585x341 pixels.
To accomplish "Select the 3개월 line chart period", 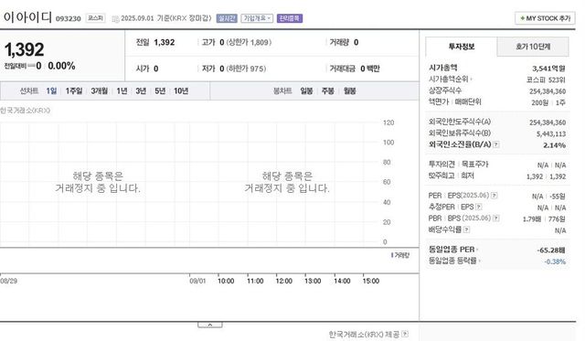I will pos(100,91).
